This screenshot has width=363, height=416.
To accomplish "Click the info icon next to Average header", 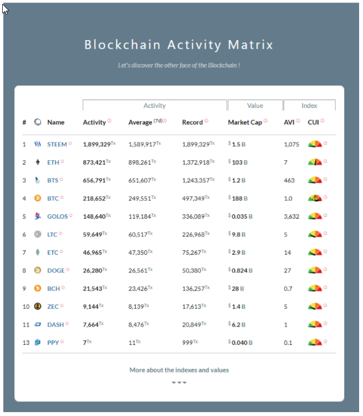I will 165,121.
